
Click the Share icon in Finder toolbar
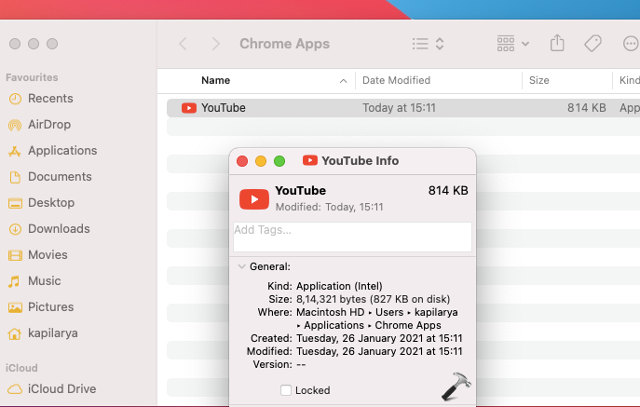tap(557, 43)
